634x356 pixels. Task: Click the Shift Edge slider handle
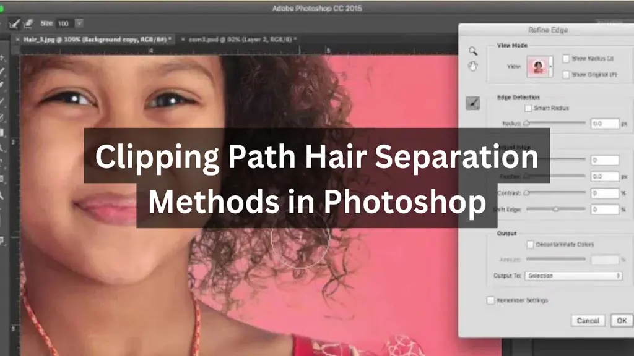point(556,209)
